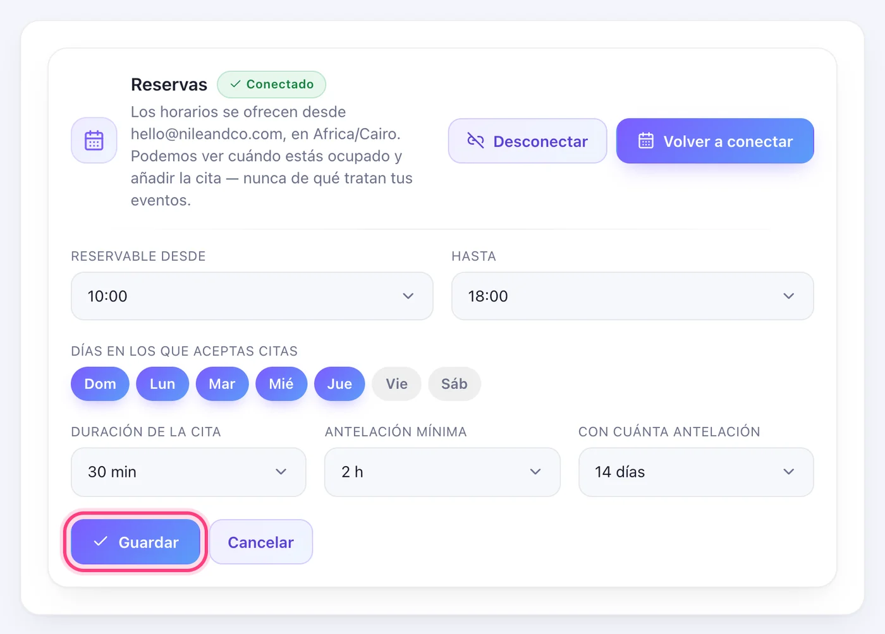
Task: Disconnect the calendar with Desconectar
Action: point(527,141)
